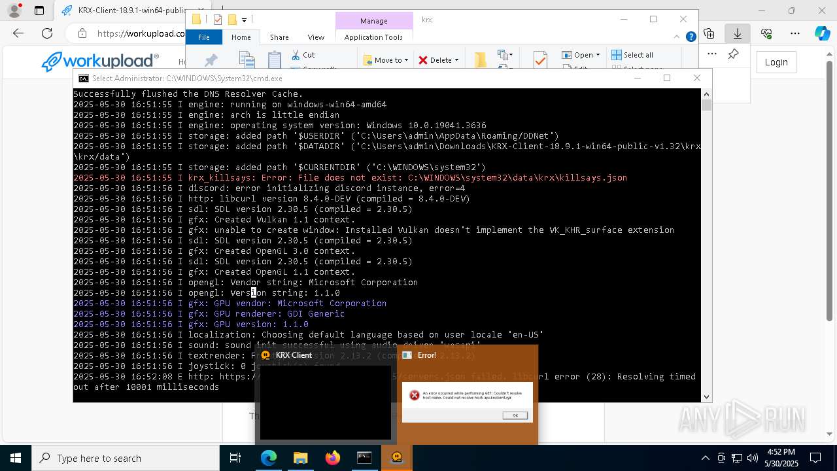The image size is (837, 471).
Task: Expand Customize Quick Access Toolbar dropdown
Action: click(244, 20)
